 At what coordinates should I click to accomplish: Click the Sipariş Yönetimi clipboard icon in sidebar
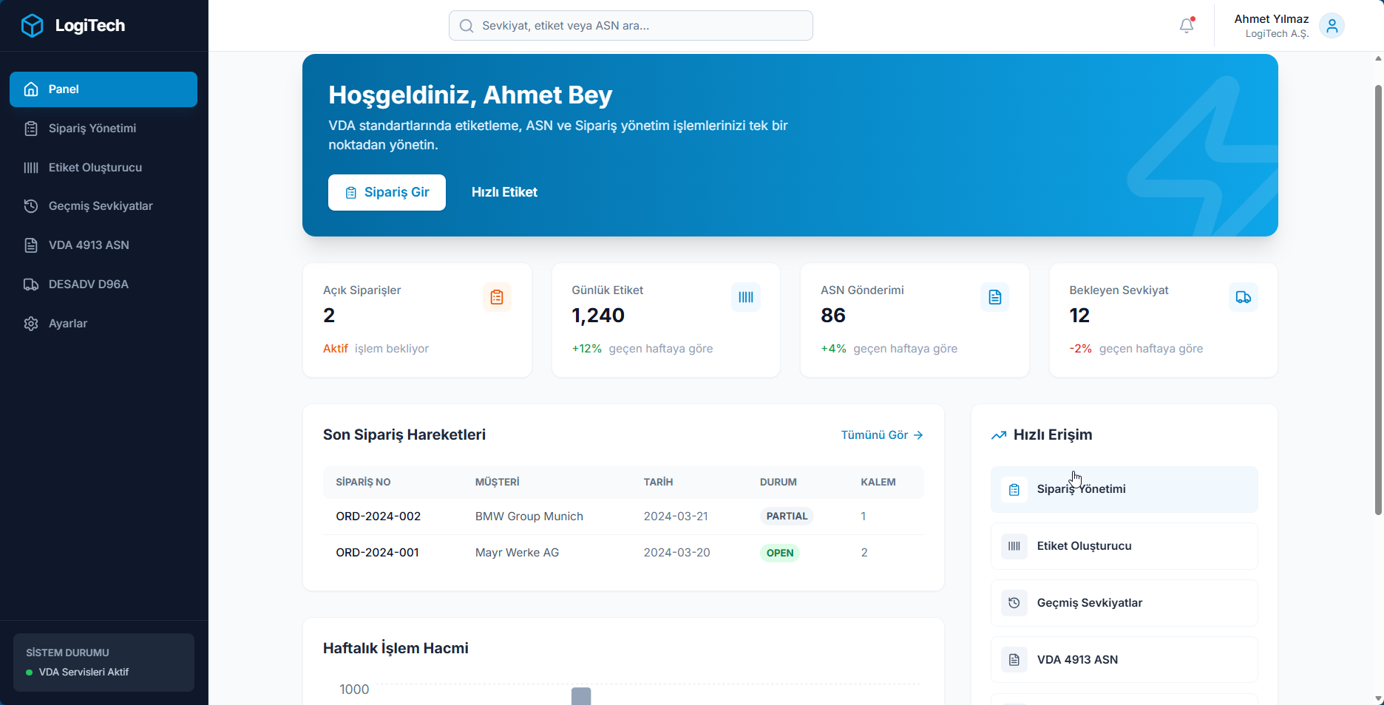pos(31,129)
